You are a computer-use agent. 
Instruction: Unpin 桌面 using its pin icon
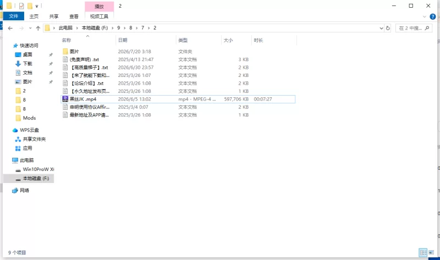pyautogui.click(x=51, y=54)
